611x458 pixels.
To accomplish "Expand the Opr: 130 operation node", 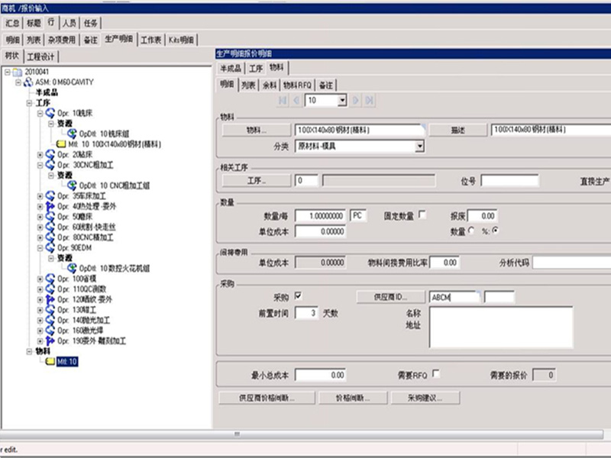I will 40,310.
